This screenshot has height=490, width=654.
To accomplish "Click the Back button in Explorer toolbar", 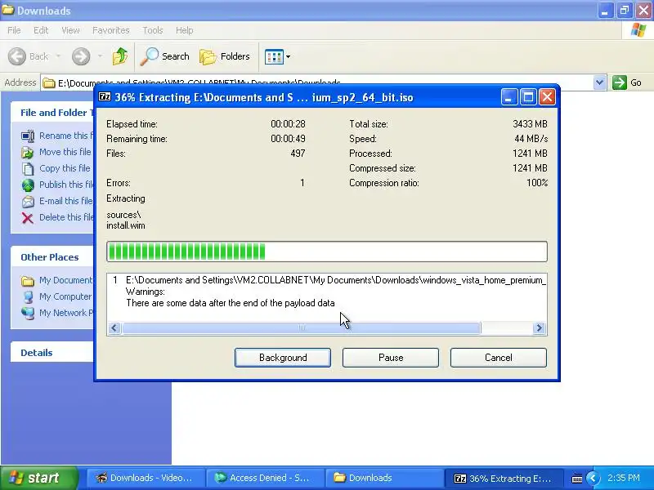I will pos(29,56).
